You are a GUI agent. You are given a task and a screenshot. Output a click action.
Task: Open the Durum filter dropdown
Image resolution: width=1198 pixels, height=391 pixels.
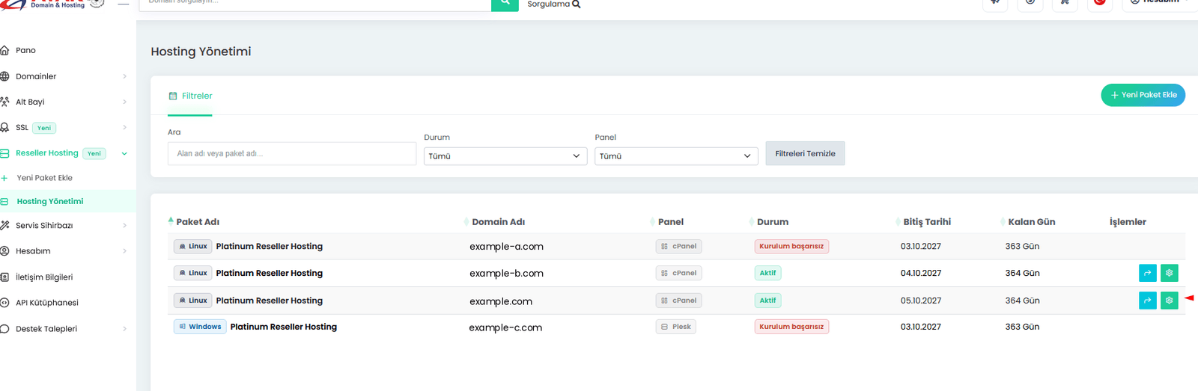[x=505, y=156]
